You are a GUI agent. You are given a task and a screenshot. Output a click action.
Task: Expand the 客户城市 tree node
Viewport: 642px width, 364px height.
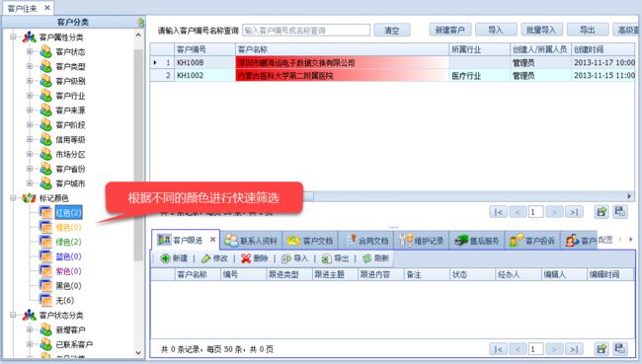pyautogui.click(x=30, y=183)
